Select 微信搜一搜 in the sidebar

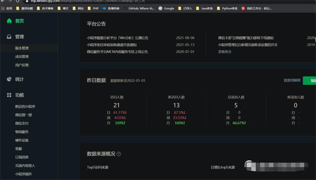pos(23,115)
